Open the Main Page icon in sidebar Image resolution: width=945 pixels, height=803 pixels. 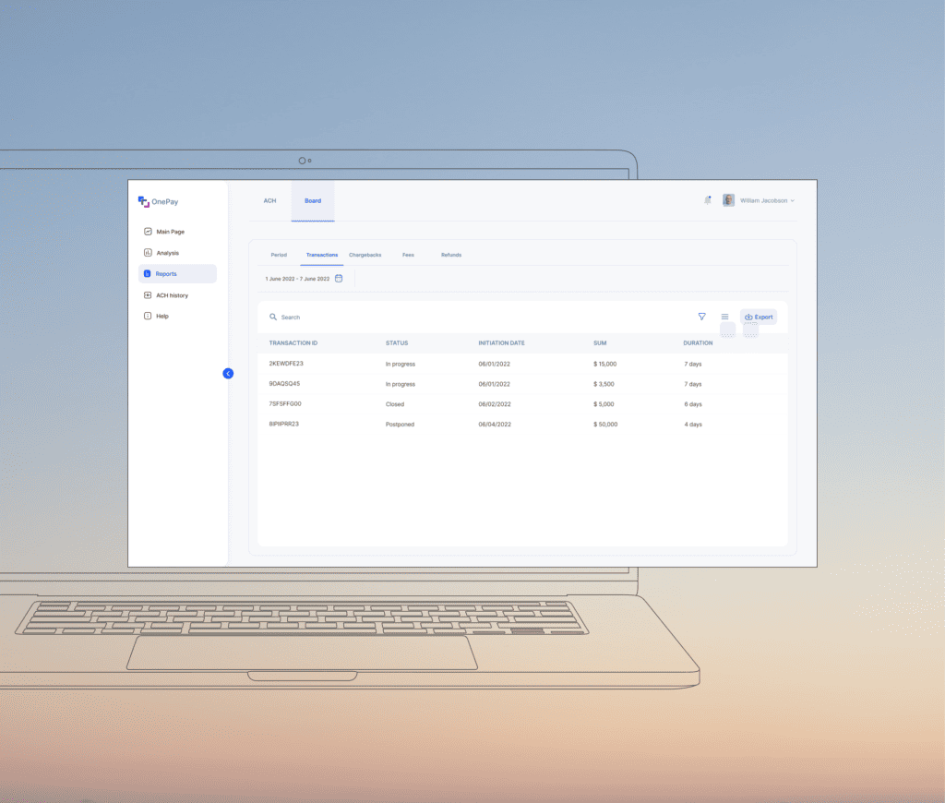[x=148, y=232]
